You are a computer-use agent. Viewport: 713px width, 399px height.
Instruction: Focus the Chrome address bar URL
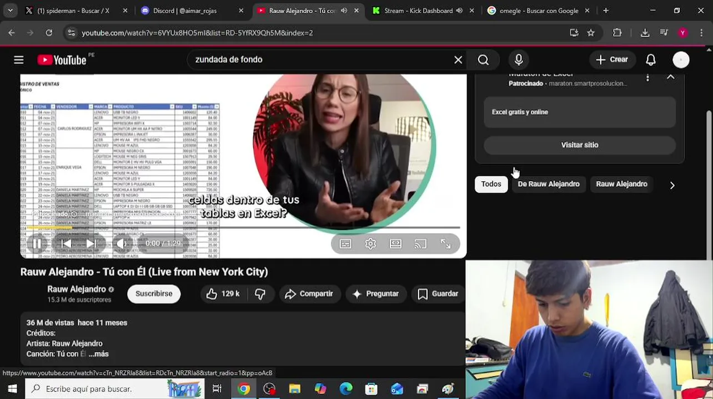(x=197, y=33)
